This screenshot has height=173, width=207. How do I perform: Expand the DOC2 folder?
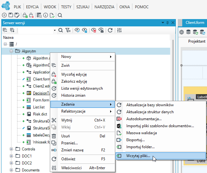pyautogui.click(x=11, y=163)
